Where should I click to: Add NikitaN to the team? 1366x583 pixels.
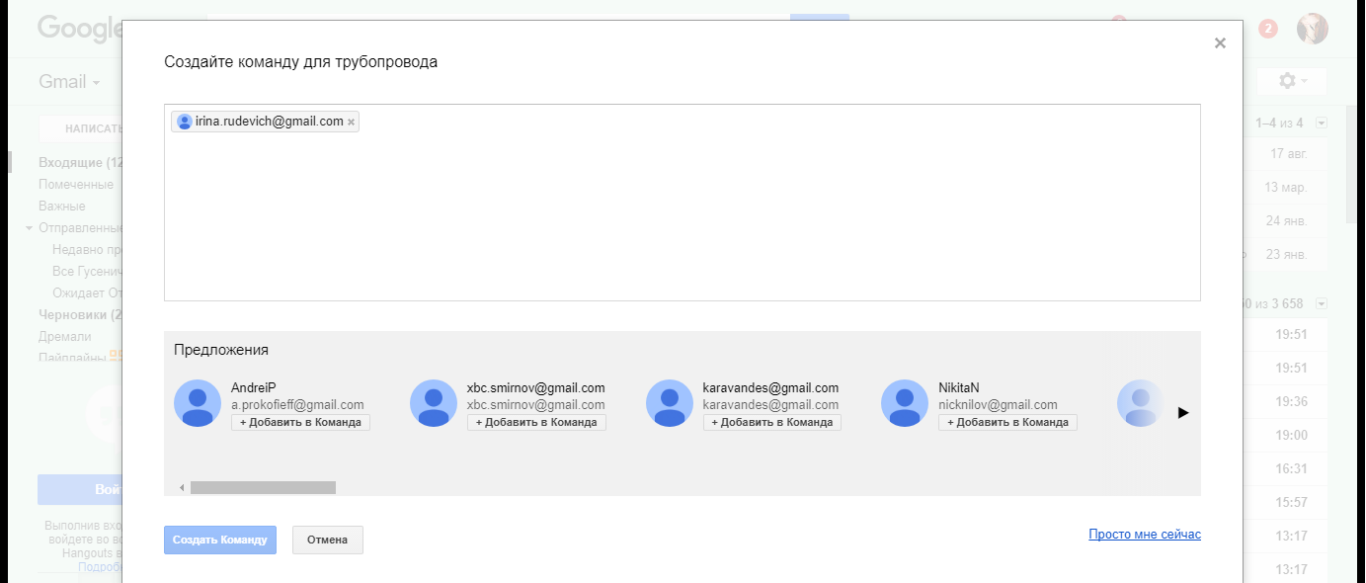pyautogui.click(x=1007, y=422)
